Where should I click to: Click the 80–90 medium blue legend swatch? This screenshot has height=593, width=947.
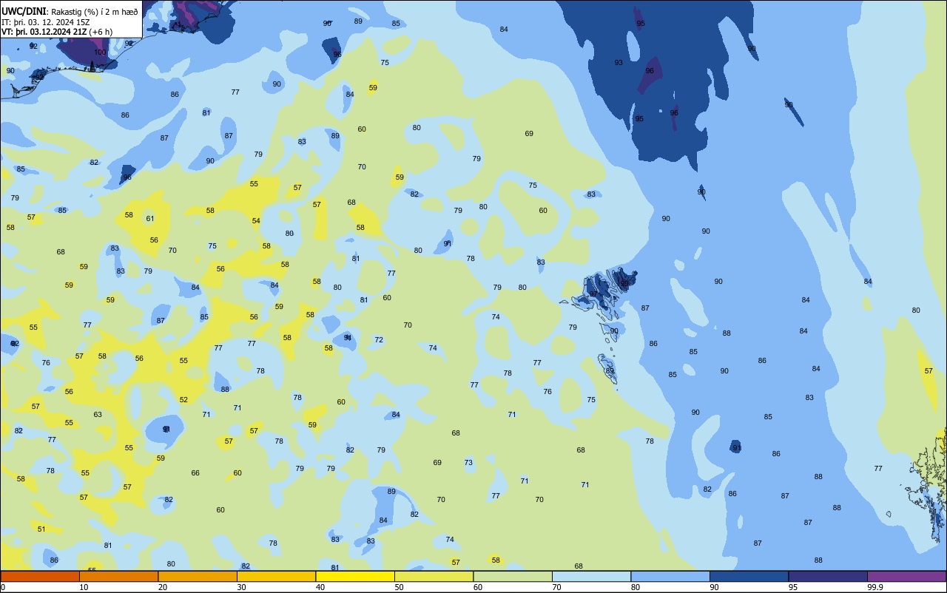click(670, 576)
